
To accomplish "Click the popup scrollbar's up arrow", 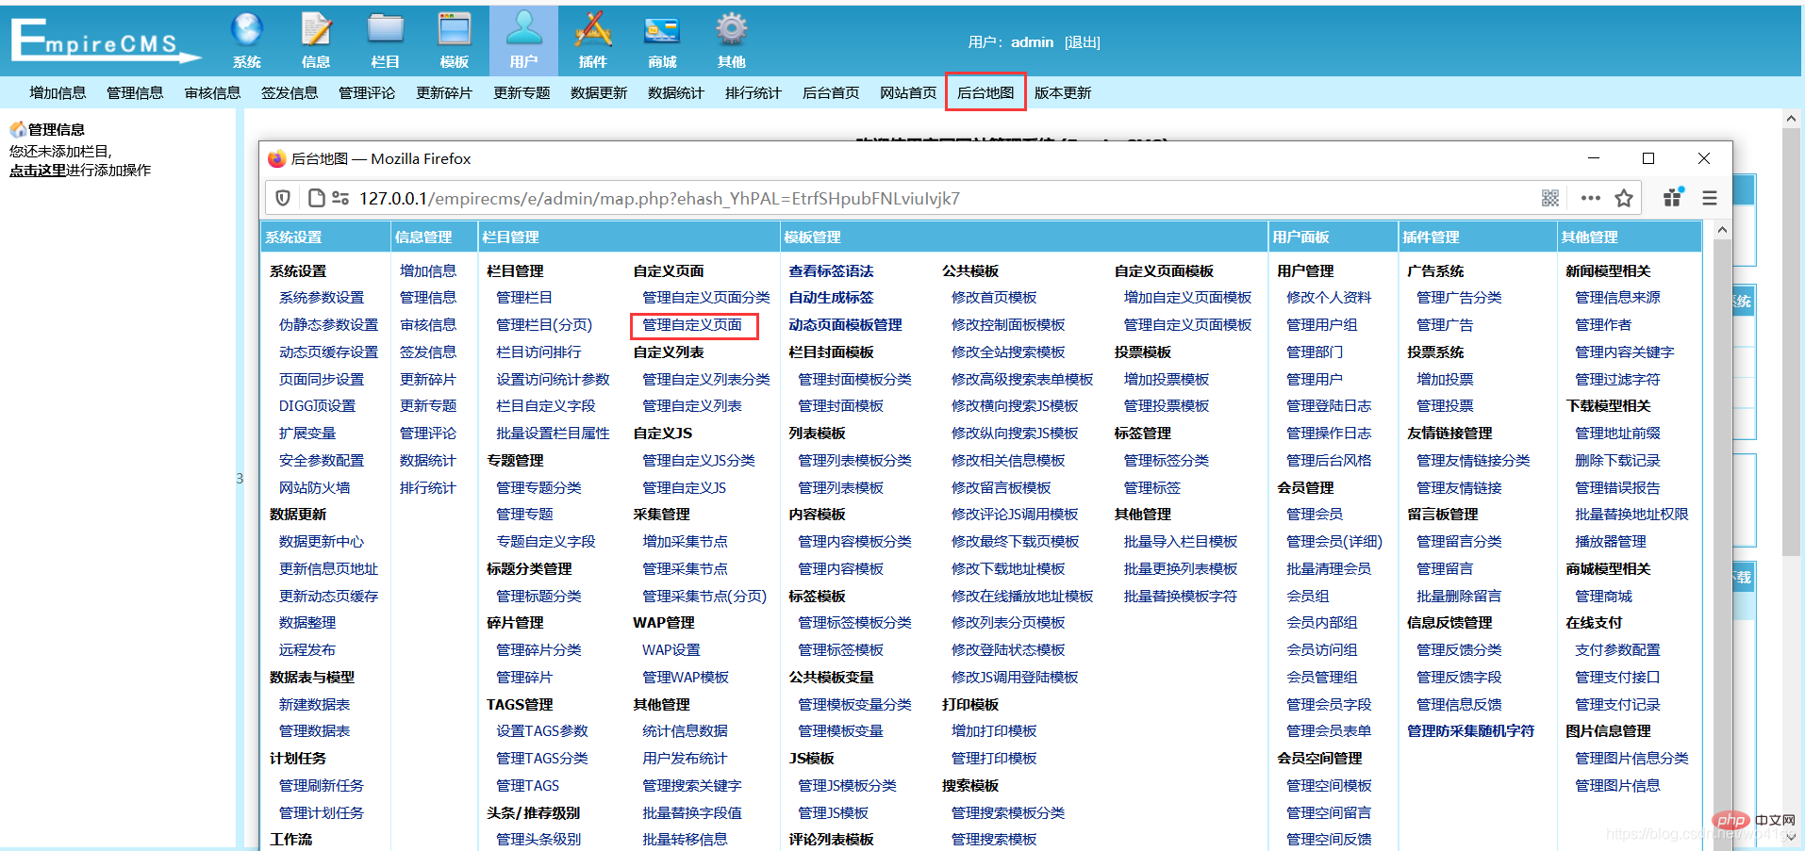I will pyautogui.click(x=1722, y=230).
